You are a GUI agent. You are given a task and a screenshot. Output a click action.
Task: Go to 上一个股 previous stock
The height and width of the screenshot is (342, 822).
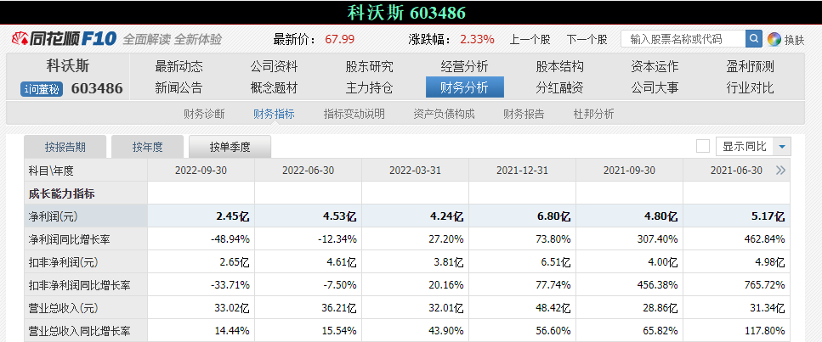(x=530, y=39)
